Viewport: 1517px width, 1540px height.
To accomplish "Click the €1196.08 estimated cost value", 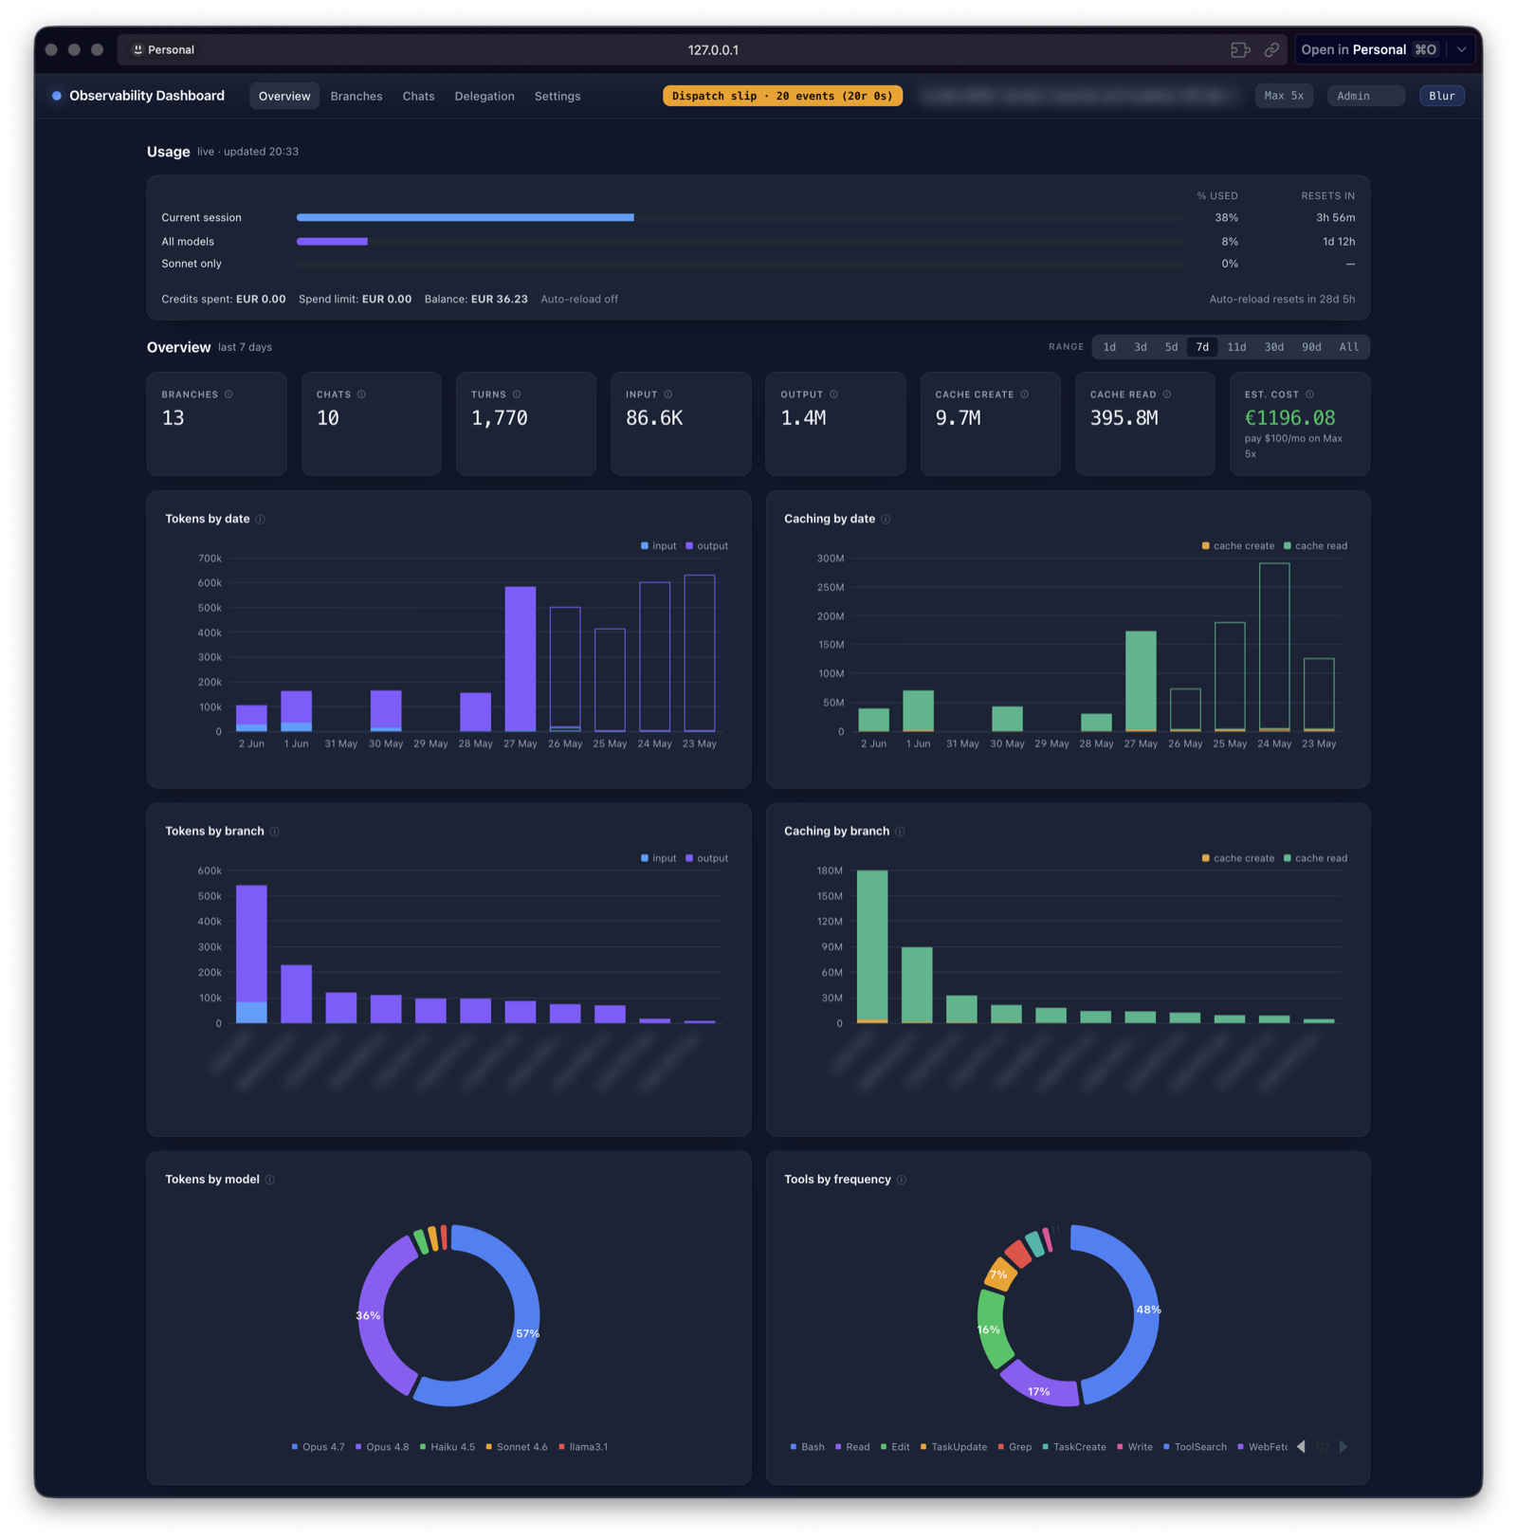I will (1289, 418).
